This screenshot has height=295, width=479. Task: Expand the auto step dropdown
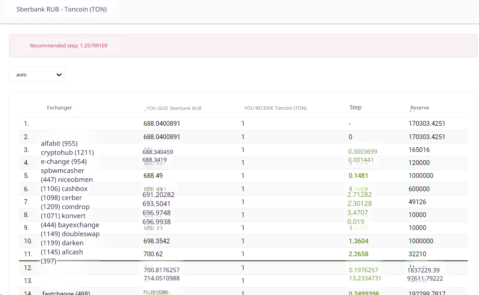point(37,75)
